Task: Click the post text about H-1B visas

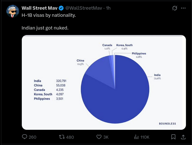Action: (x=49, y=15)
